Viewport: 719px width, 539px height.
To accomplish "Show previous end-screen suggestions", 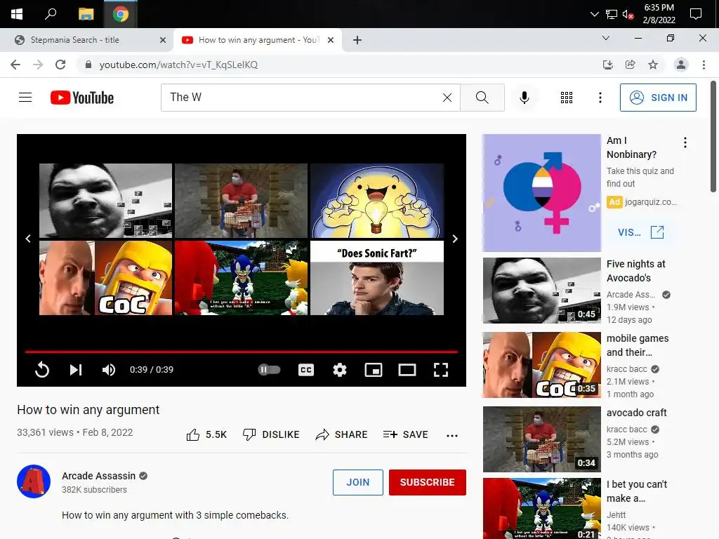I will coord(28,239).
